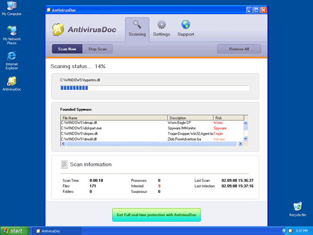
Task: Open Settings gear icon
Action: click(161, 25)
